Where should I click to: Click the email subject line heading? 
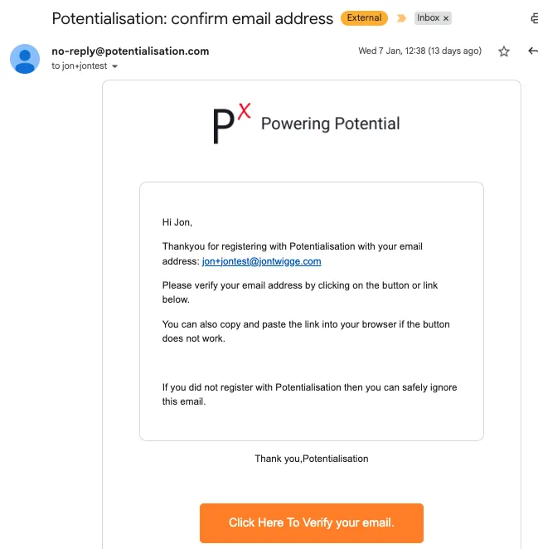192,18
